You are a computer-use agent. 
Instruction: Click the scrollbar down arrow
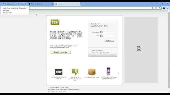pyautogui.click(x=169, y=92)
